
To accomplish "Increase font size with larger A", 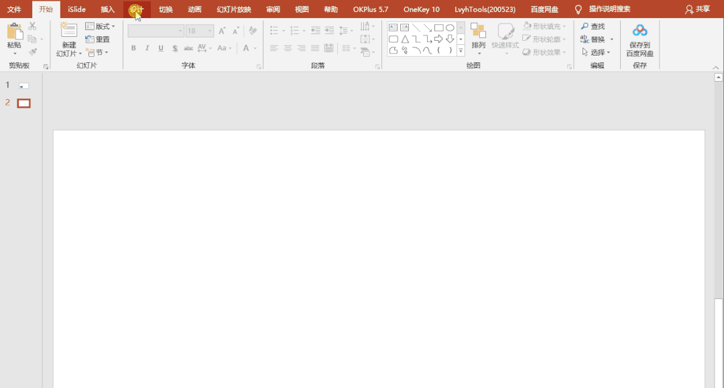I will [222, 31].
